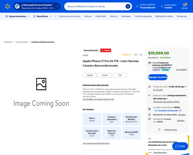Click the Image Coming Soon placeholder

click(41, 93)
